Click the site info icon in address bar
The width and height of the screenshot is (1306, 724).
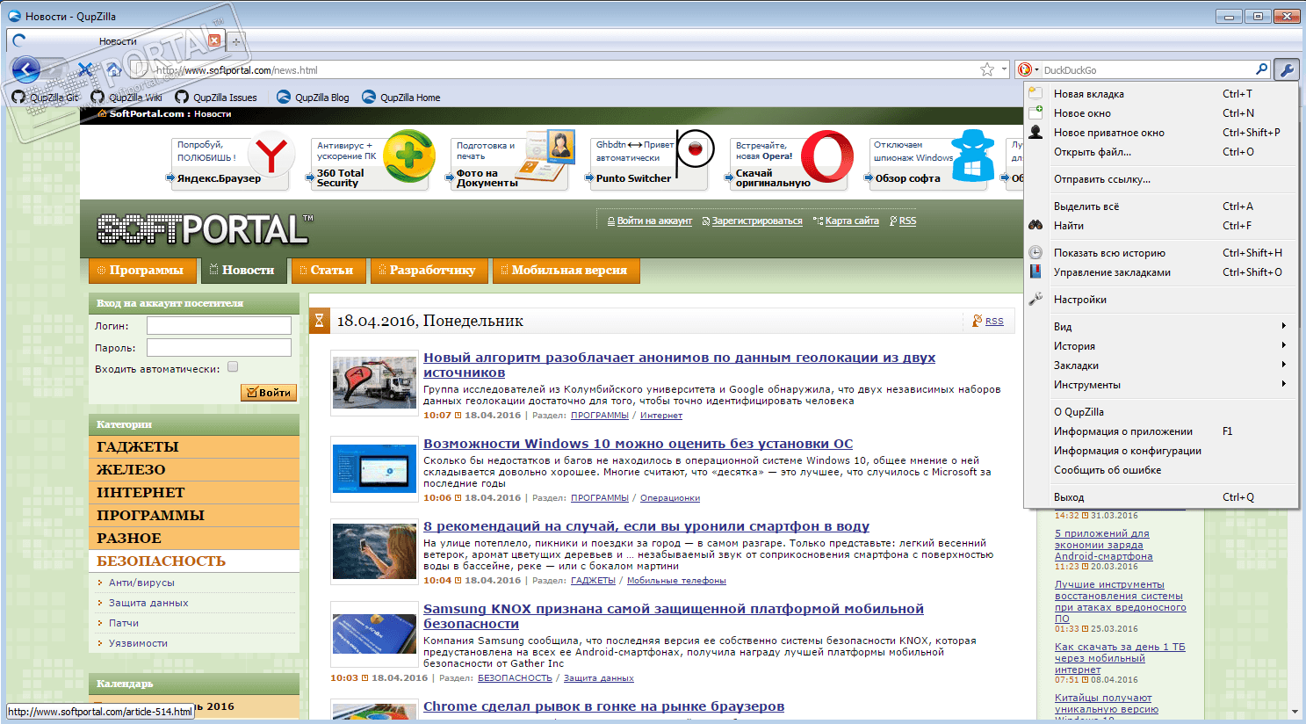(x=140, y=69)
